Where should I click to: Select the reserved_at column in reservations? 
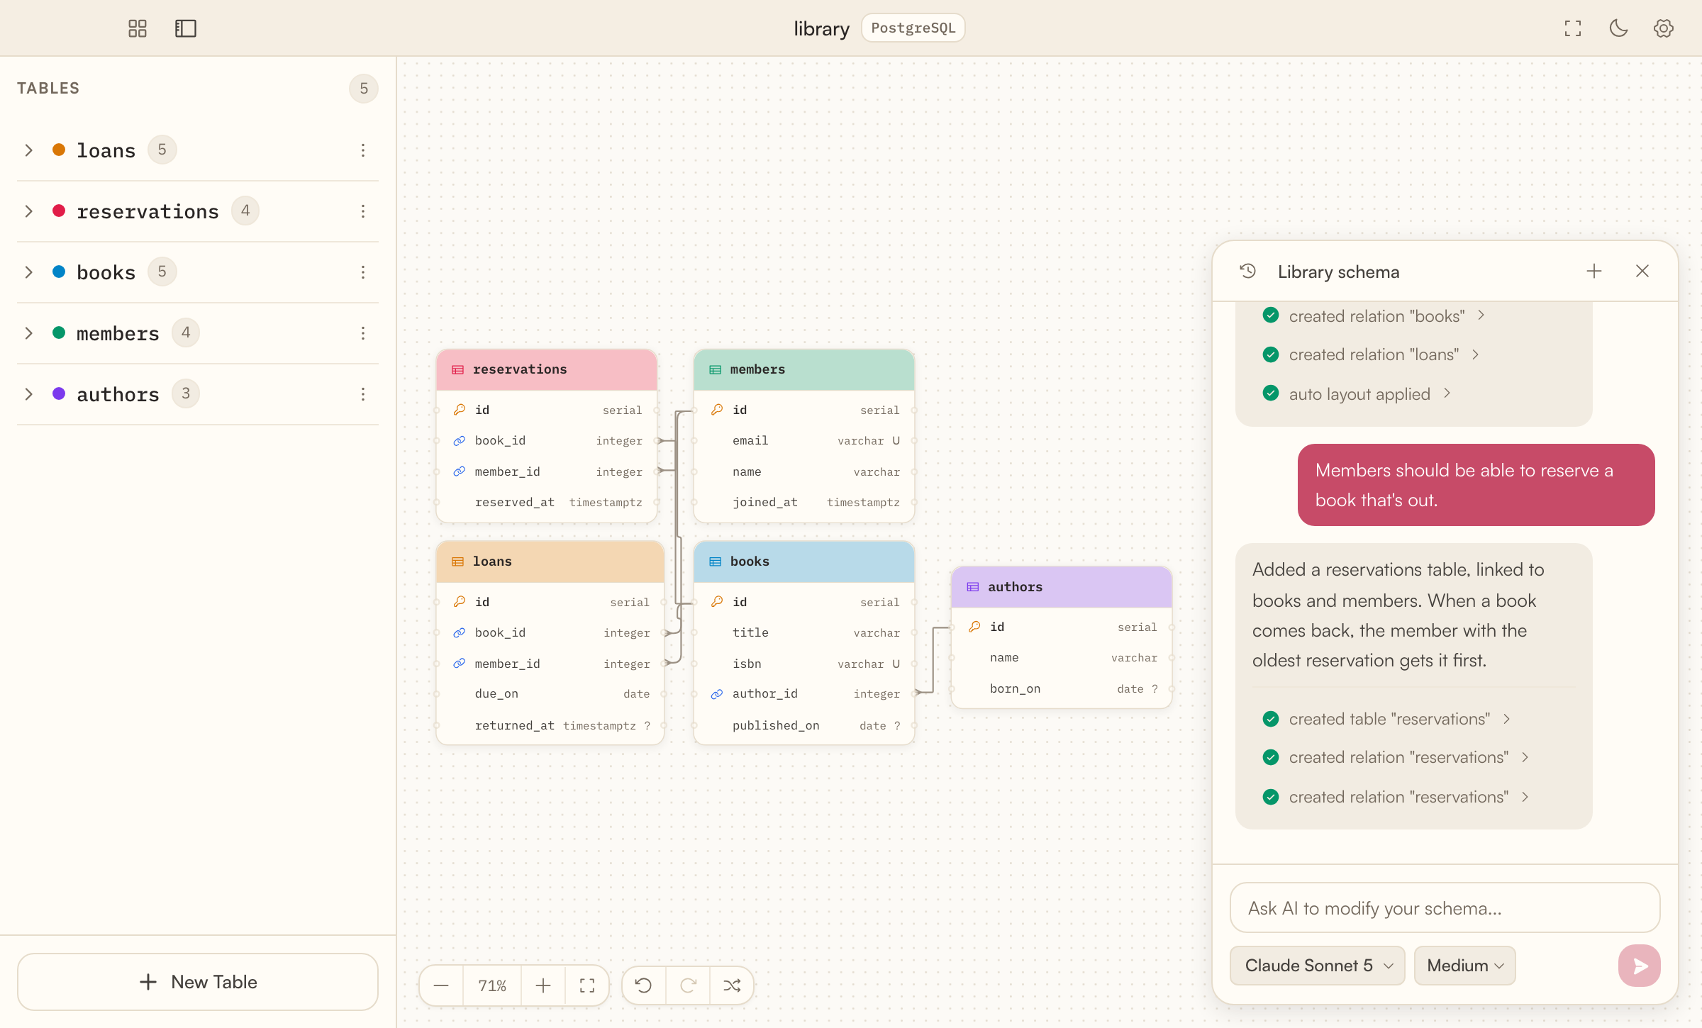point(547,503)
